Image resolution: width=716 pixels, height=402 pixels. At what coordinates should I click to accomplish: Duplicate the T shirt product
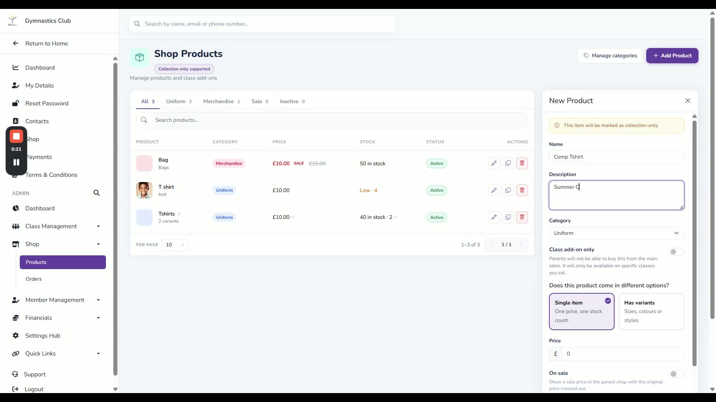pyautogui.click(x=508, y=190)
